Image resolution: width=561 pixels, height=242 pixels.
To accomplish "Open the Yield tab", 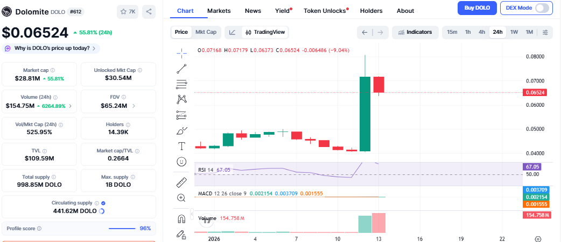I will [282, 11].
